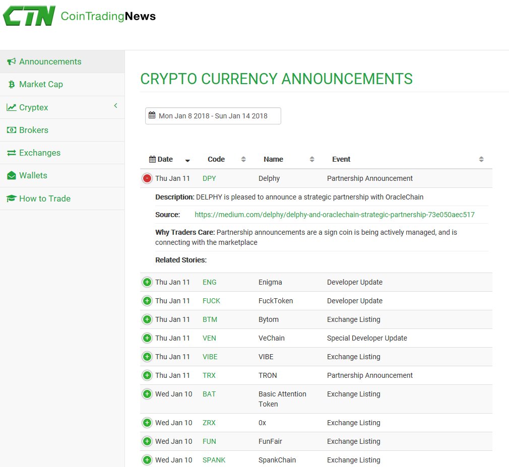Expand the 0x row details

(147, 423)
